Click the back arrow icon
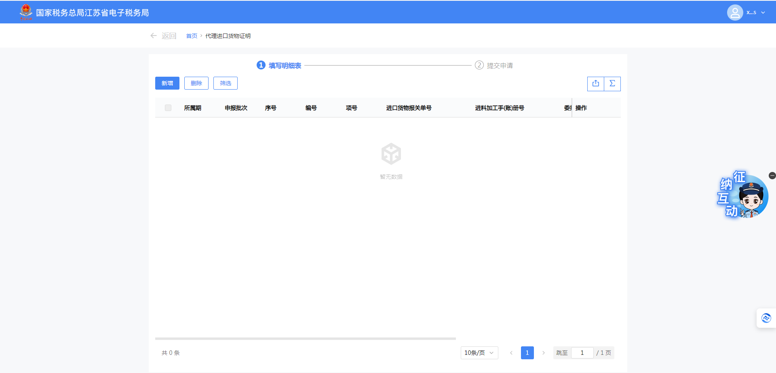 154,36
